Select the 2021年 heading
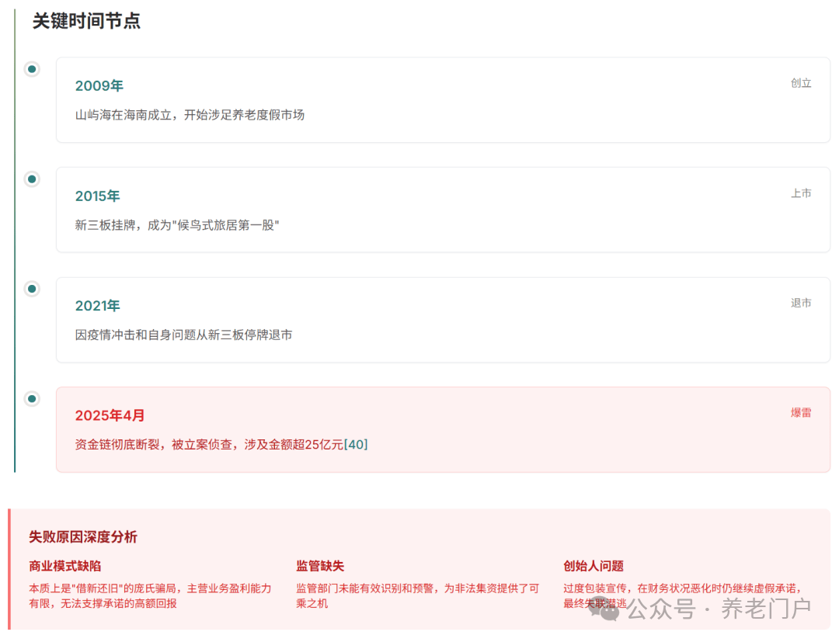 pyautogui.click(x=98, y=306)
